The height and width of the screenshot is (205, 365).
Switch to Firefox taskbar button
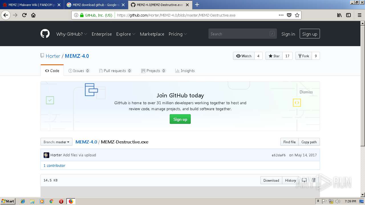71,201
